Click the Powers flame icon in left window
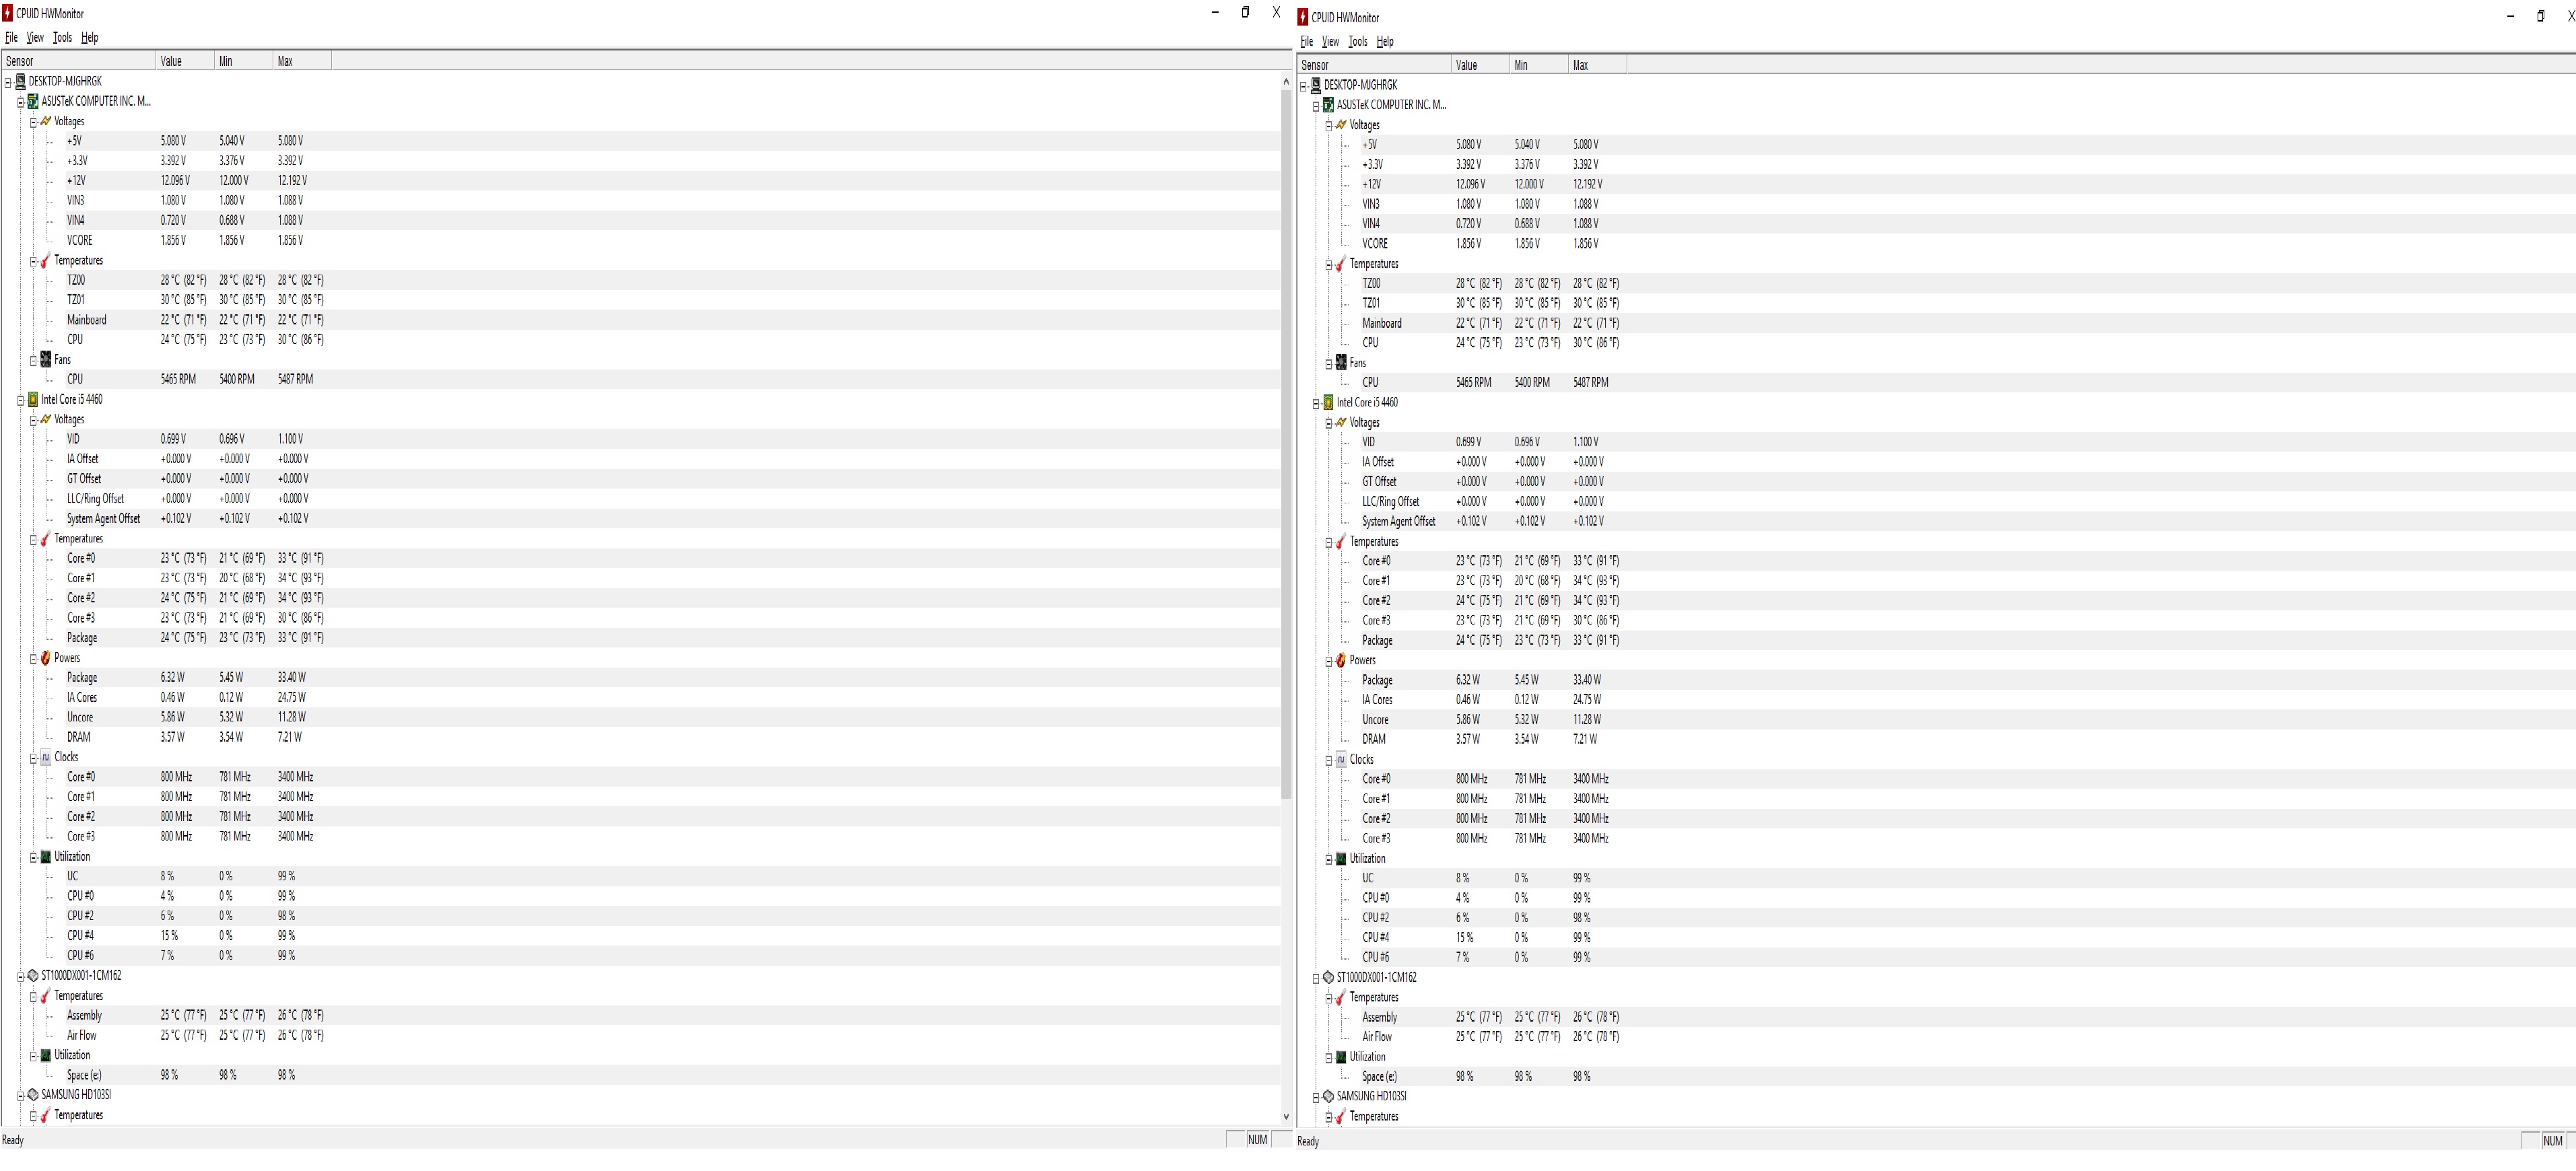The height and width of the screenshot is (1171, 2576). (x=45, y=658)
